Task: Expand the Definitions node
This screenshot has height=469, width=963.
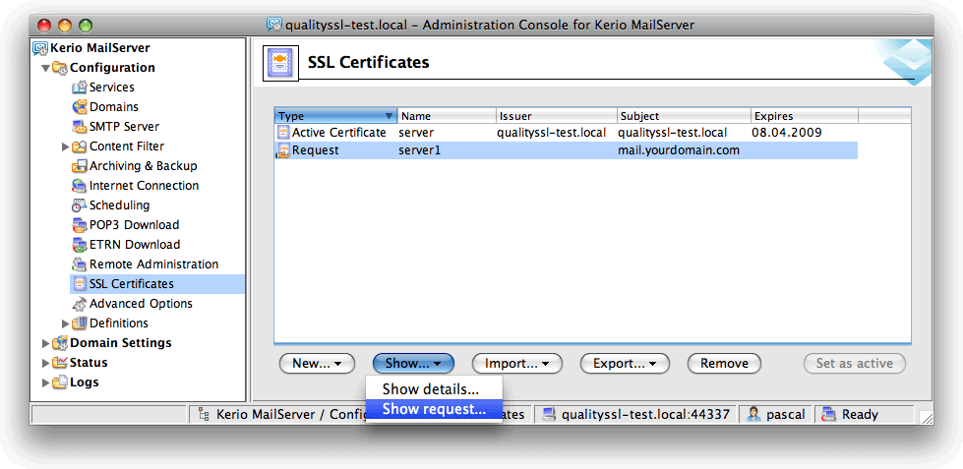Action: click(x=65, y=323)
